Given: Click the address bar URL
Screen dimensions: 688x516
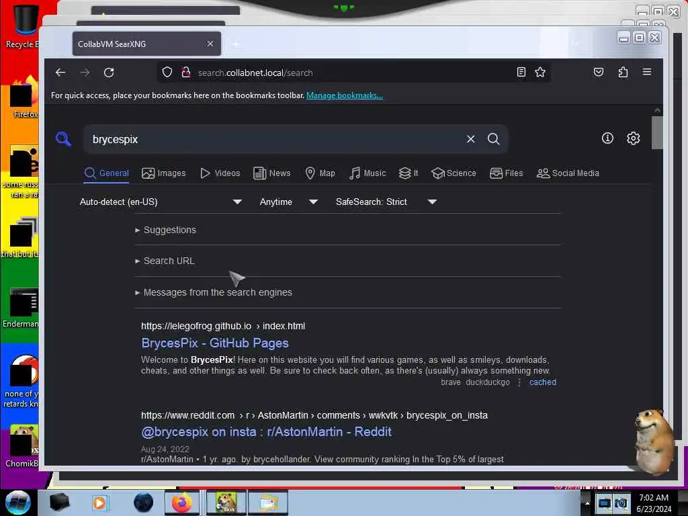Looking at the screenshot, I should 255,73.
